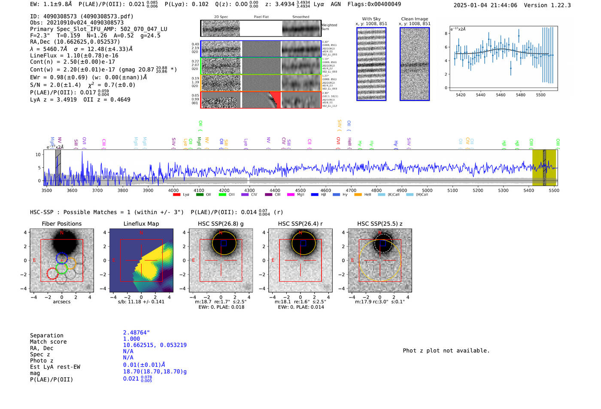Image resolution: width=601 pixels, height=409 pixels.
Task: Click the gray hatched band near 3550
Action: (x=58, y=167)
